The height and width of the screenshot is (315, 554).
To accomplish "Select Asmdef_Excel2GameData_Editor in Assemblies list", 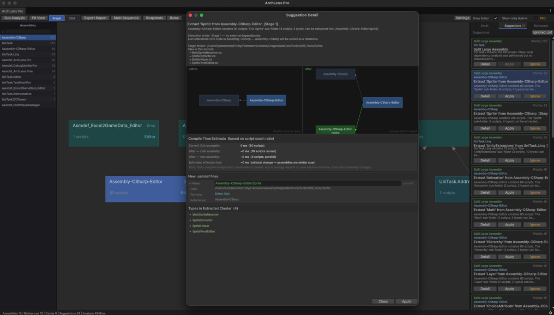I will 28,88.
